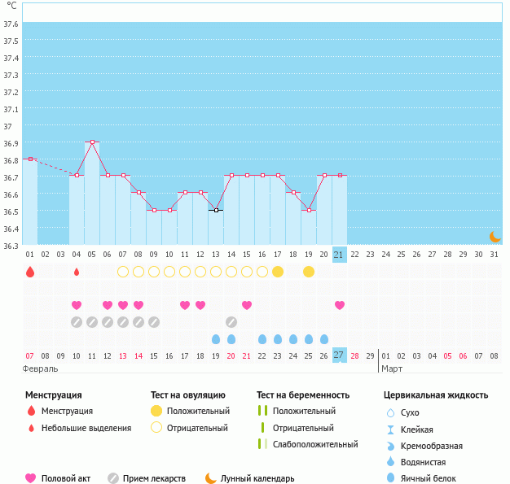Click the cervical fluid drop on day 13
The image size is (510, 484).
[x=216, y=339]
